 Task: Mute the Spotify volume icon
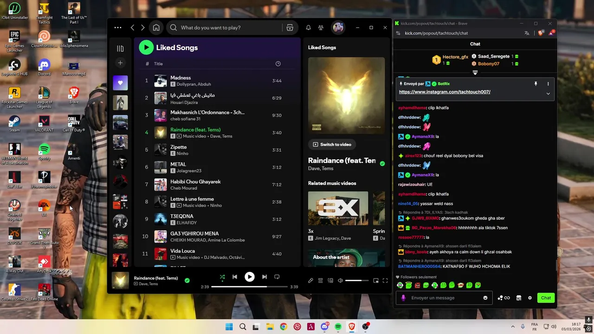pyautogui.click(x=340, y=281)
